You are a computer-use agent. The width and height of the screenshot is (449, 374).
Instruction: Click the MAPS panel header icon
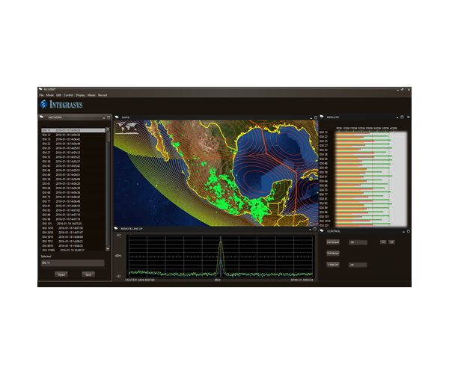117,117
